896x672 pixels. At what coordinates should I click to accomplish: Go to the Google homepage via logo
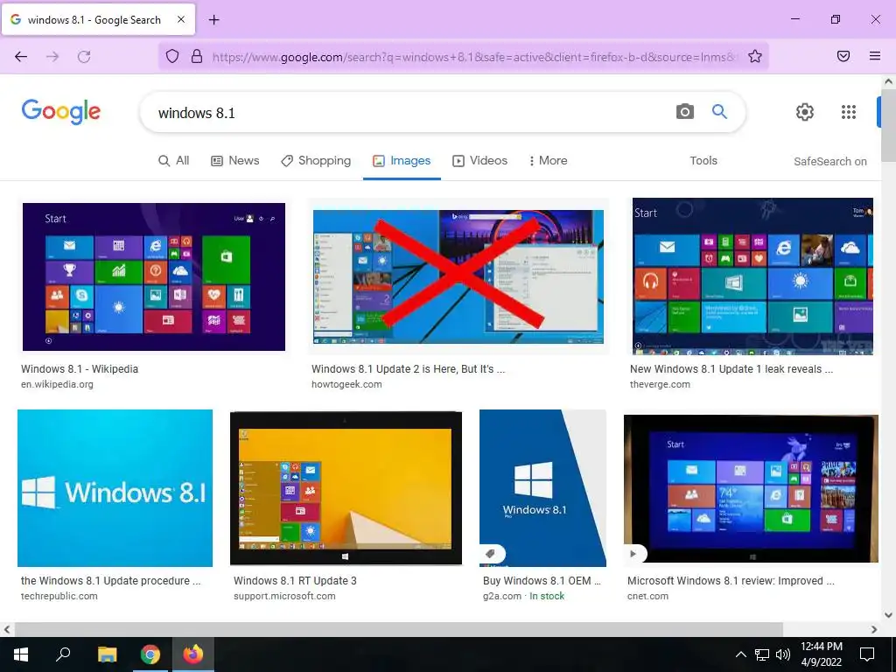click(x=60, y=112)
